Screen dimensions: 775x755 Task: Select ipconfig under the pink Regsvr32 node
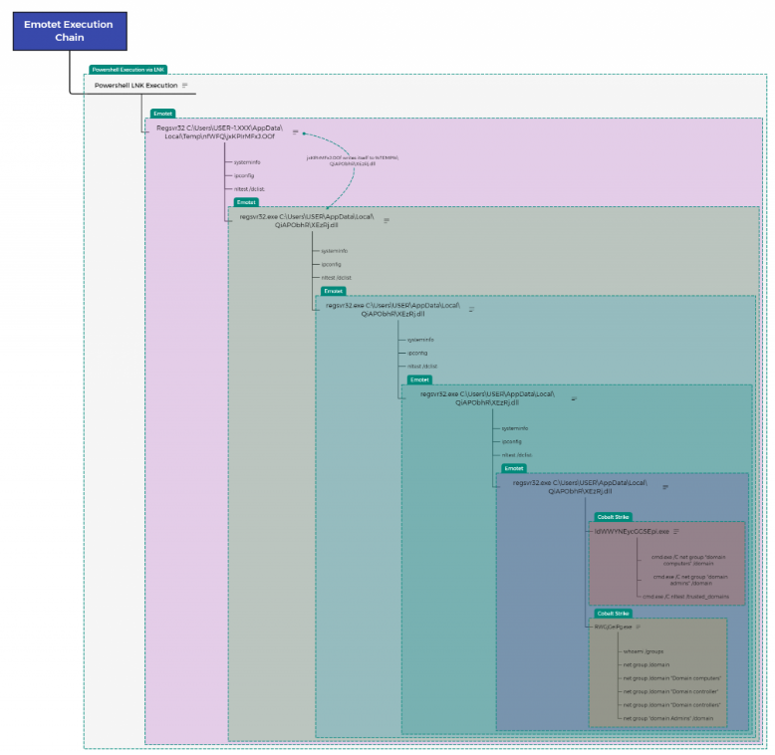(244, 176)
